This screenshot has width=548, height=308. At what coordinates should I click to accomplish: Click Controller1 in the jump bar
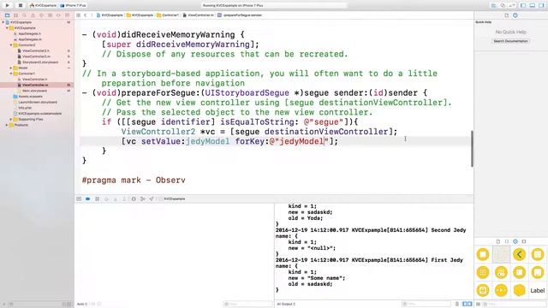click(x=168, y=15)
